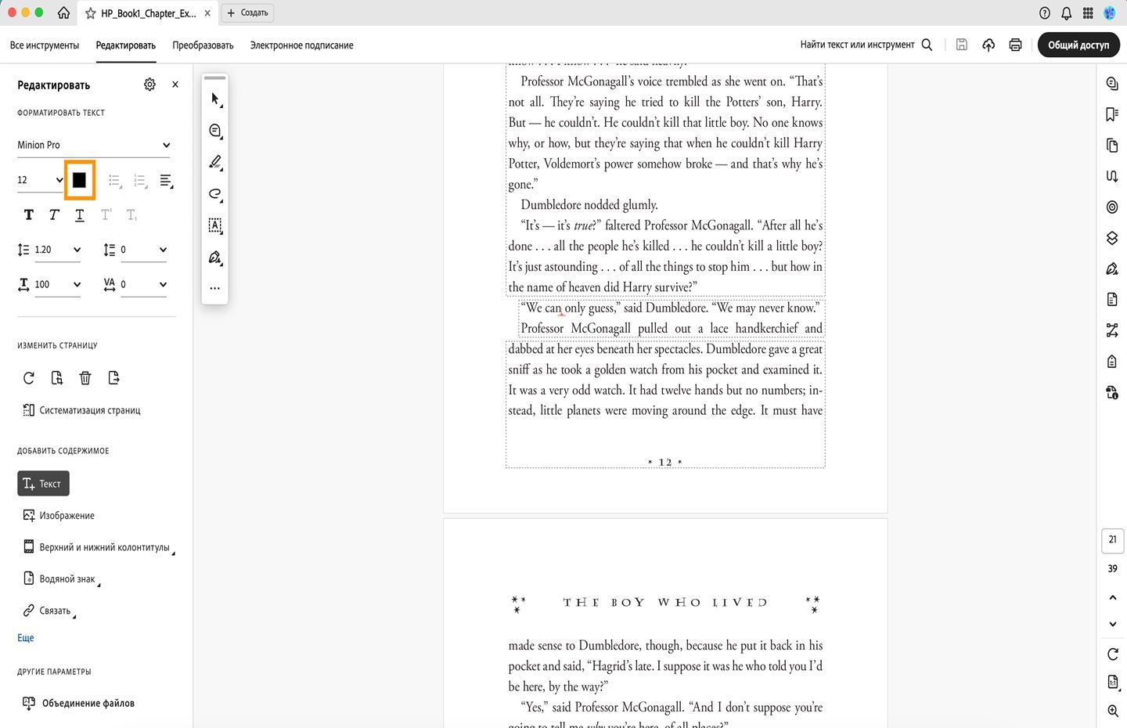The image size is (1127, 728).
Task: Rotate the page using rotate icon
Action: 29,378
